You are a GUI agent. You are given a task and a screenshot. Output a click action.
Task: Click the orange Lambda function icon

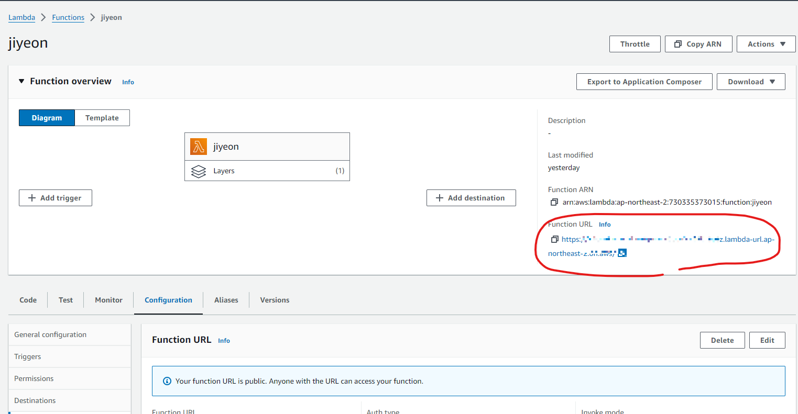[x=199, y=147]
